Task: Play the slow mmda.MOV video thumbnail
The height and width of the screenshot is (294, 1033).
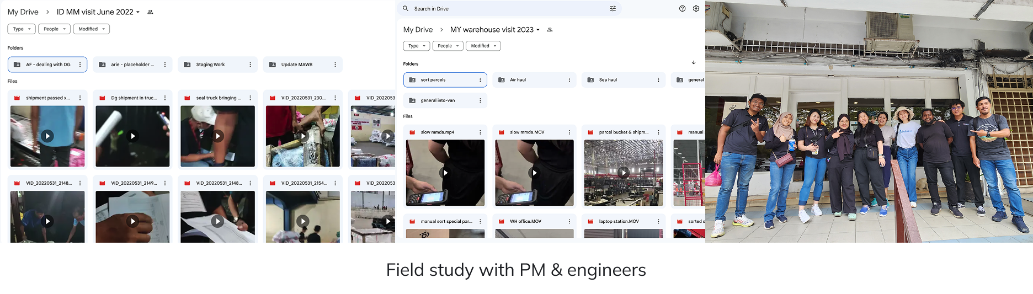Action: pyautogui.click(x=534, y=173)
